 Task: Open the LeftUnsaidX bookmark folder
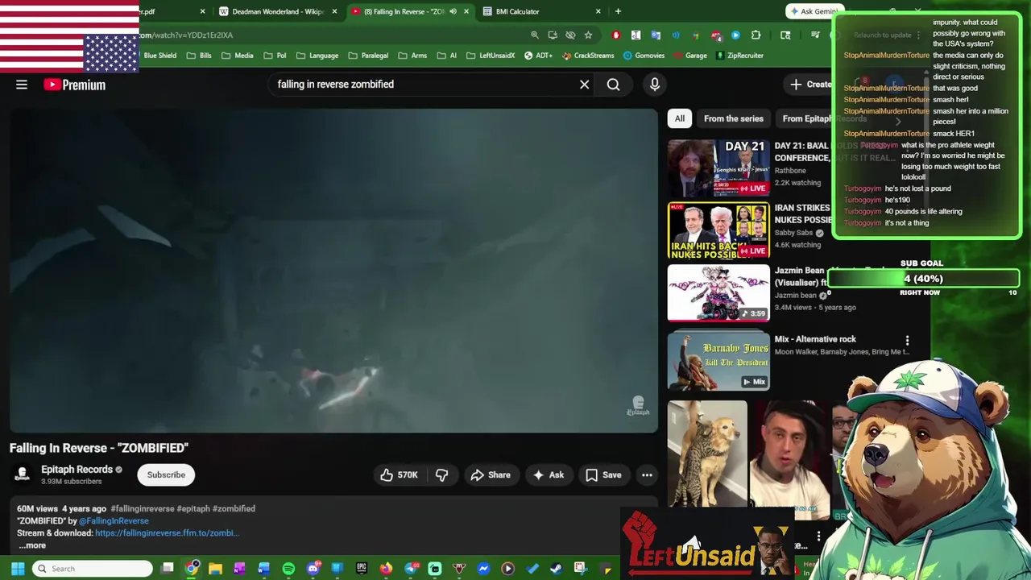[490, 56]
